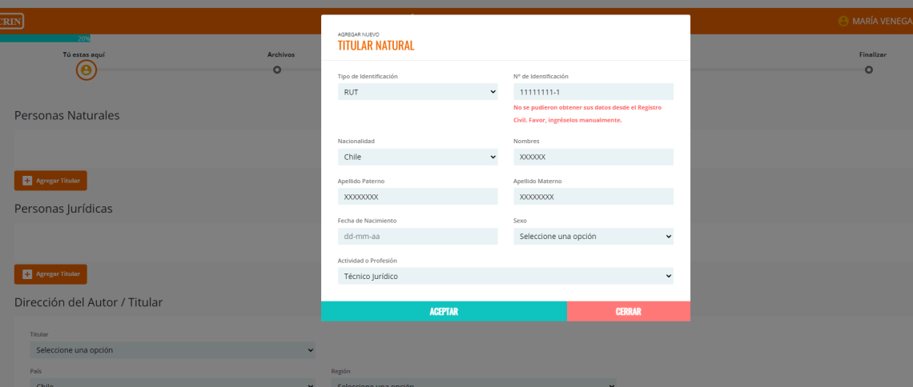Open the Nacionalidad dropdown showing Chile
Image resolution: width=913 pixels, height=387 pixels.
tap(417, 157)
